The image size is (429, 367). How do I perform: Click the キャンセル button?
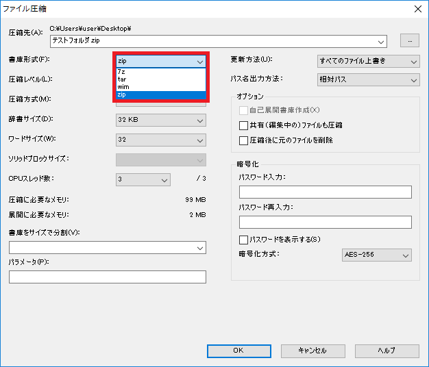pos(313,351)
